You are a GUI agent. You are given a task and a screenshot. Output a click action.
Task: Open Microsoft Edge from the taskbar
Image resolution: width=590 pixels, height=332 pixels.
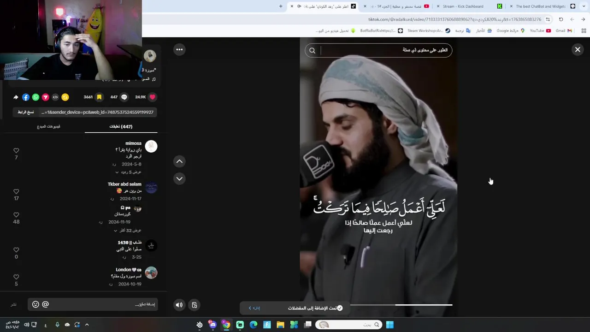[254, 325]
